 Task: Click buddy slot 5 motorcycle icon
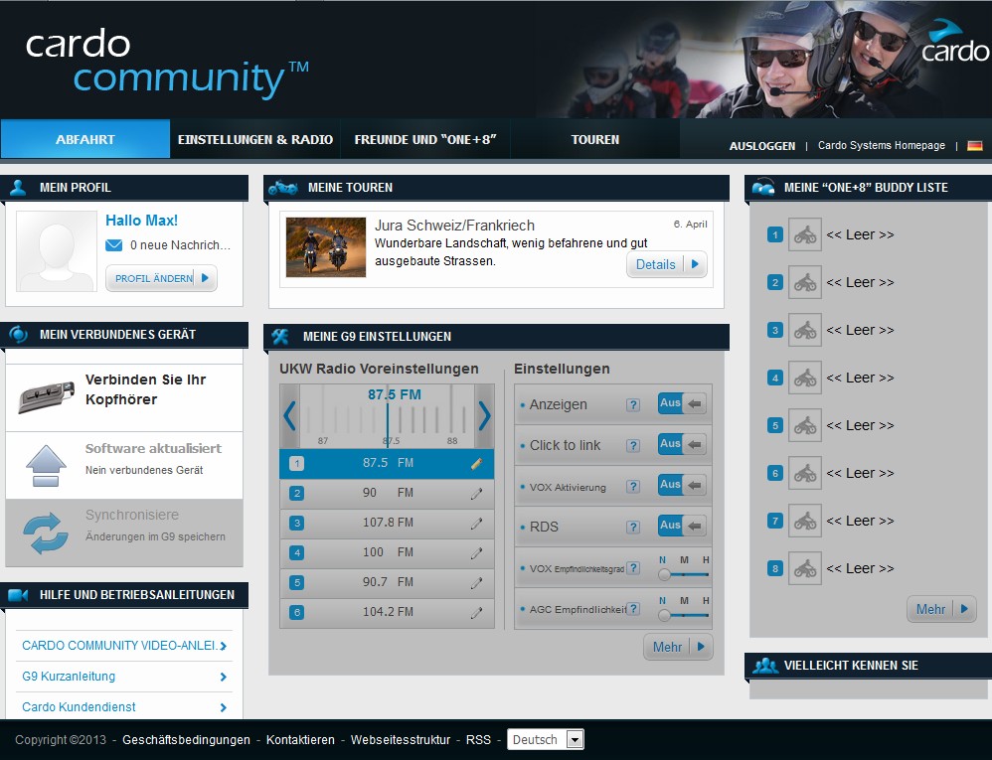pyautogui.click(x=805, y=425)
